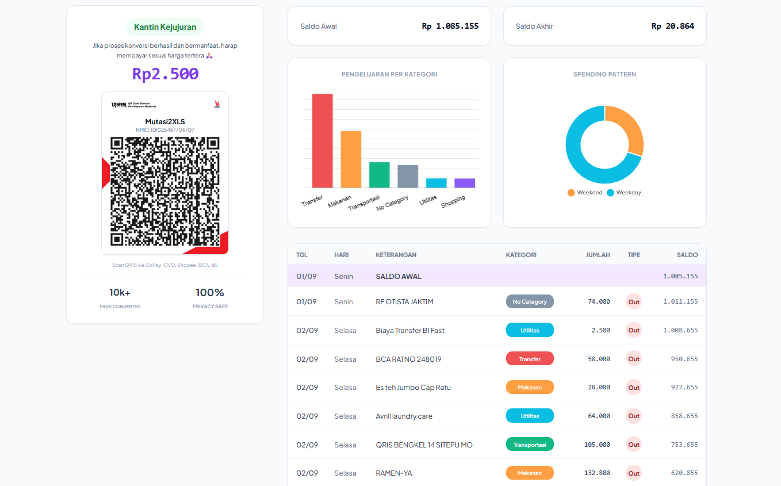Toggle Weekday legend in Spending Pattern
Image resolution: width=781 pixels, height=486 pixels.
coord(624,193)
